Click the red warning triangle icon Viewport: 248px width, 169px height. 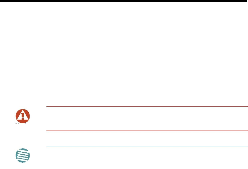tap(23, 116)
